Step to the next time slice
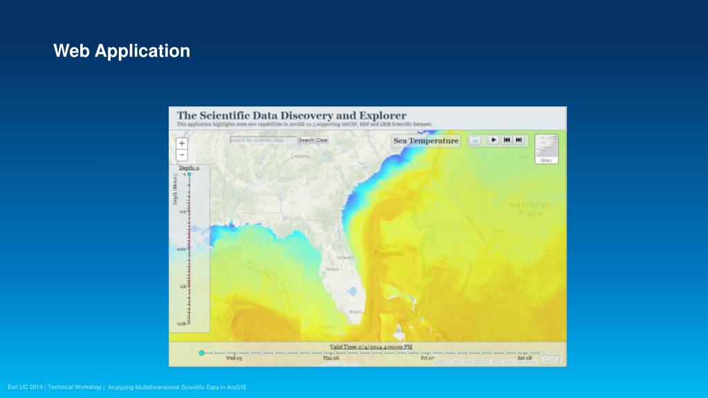Viewport: 708px width, 398px height. click(519, 140)
